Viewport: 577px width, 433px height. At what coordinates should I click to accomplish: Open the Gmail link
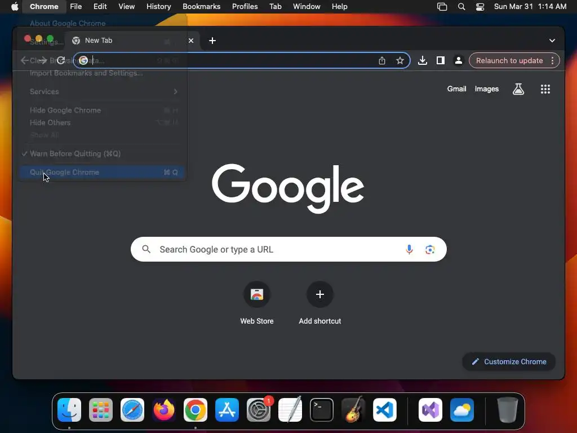(x=456, y=89)
